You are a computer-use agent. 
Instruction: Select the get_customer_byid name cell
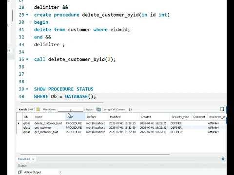click(x=46, y=132)
